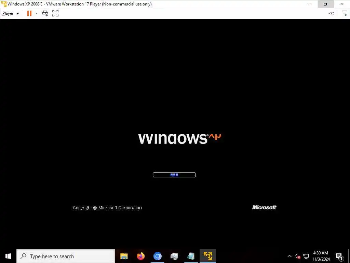
Task: Select VMware Player taskbar button
Action: coord(207,256)
